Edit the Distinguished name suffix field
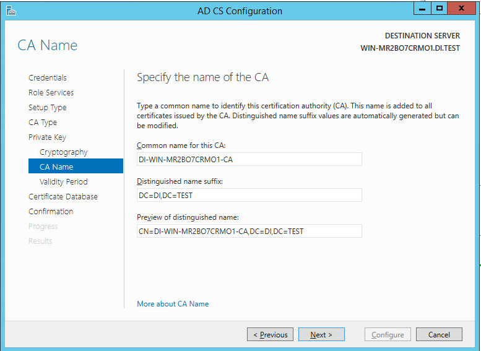Viewport: 481px width, 351px height. coord(249,196)
